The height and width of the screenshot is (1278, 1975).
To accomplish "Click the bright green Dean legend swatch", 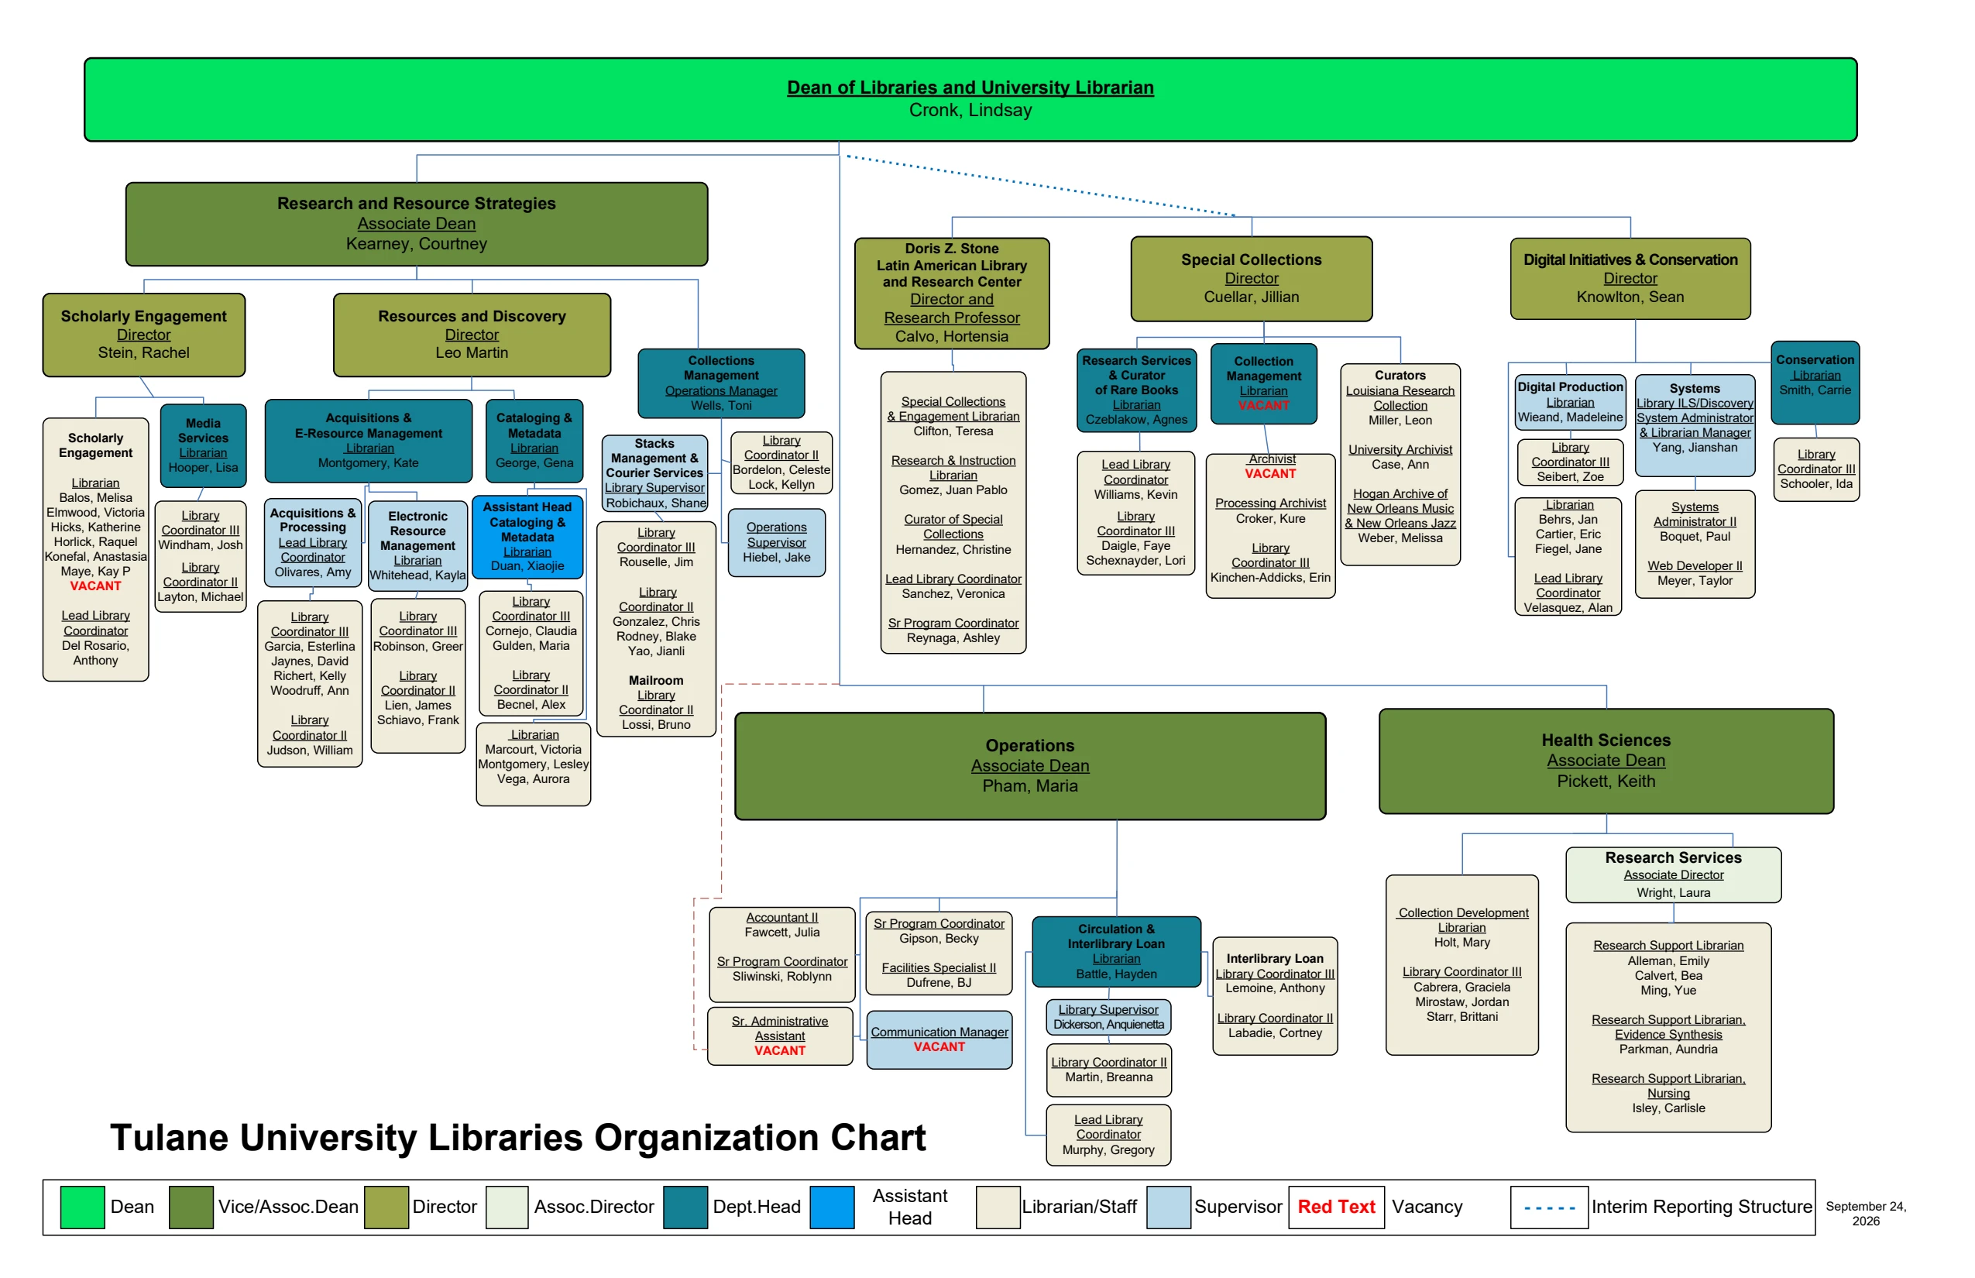I will click(83, 1207).
